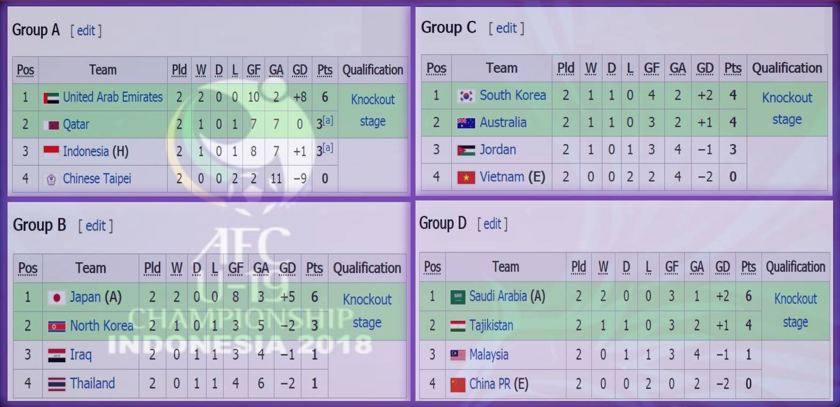
Task: Click the Saudi Arabia flag icon
Action: (x=458, y=297)
